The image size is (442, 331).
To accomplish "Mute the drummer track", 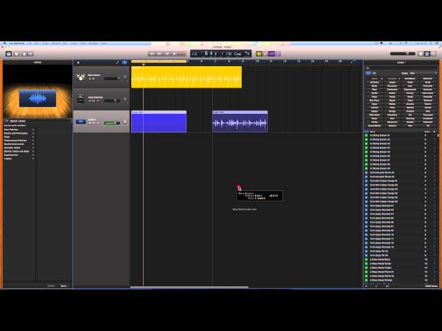I will pyautogui.click(x=90, y=79).
